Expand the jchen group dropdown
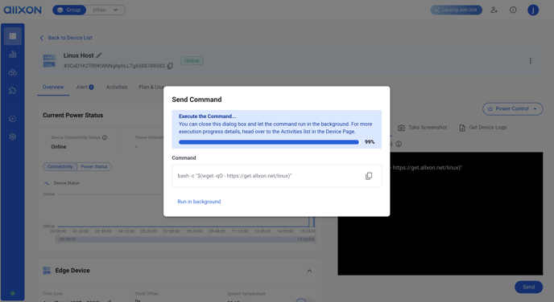Viewport: 554px width, 302px height. (x=106, y=10)
